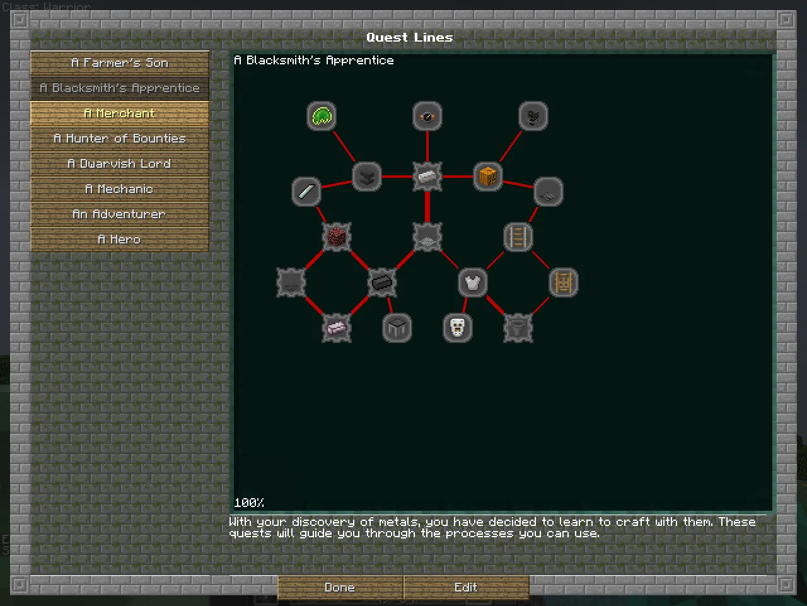Open the pressure plate quest beside pumpkin

[x=549, y=192]
